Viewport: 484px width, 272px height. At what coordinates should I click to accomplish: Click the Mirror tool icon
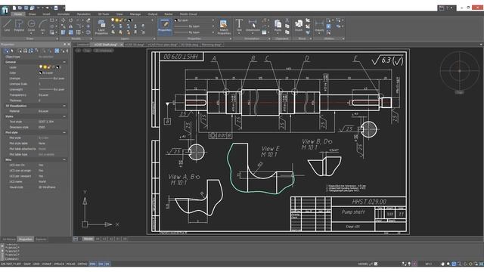point(70,26)
